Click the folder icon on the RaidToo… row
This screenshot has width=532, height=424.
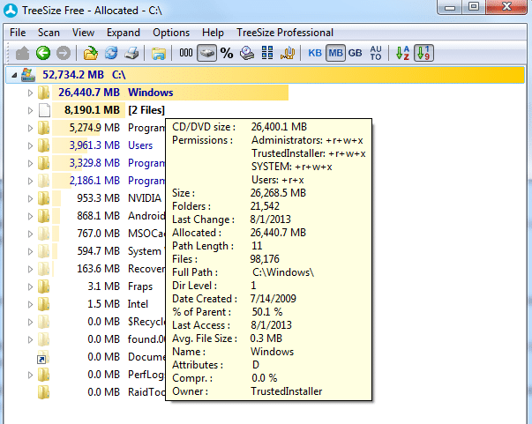point(44,392)
